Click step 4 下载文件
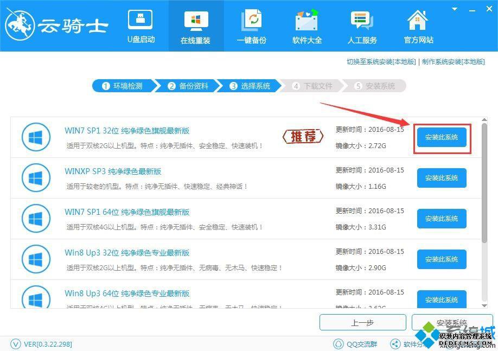The width and height of the screenshot is (498, 351). (312, 86)
